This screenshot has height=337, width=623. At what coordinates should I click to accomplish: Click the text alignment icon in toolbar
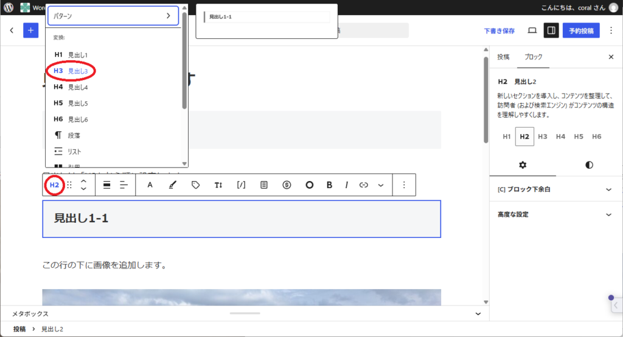tap(124, 185)
